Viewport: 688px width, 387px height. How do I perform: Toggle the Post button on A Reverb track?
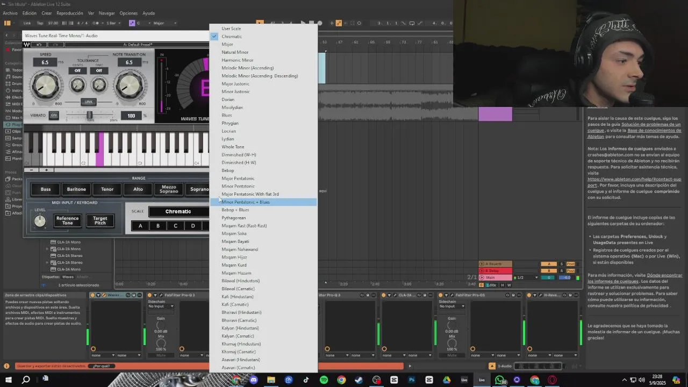coord(571,264)
